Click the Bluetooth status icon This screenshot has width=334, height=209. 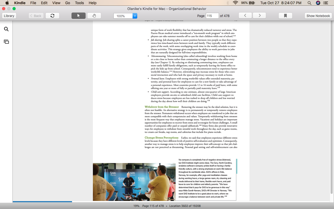tap(228, 3)
